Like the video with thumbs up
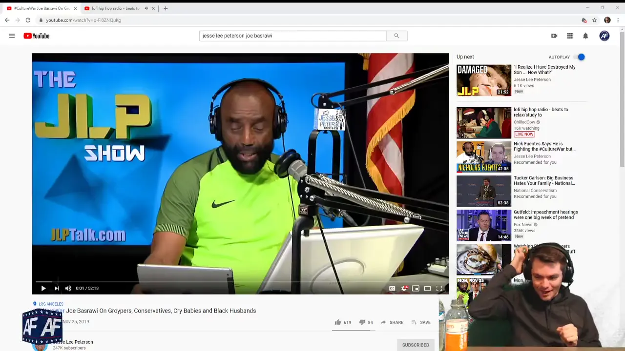Viewport: 625px width, 351px height. [x=338, y=322]
